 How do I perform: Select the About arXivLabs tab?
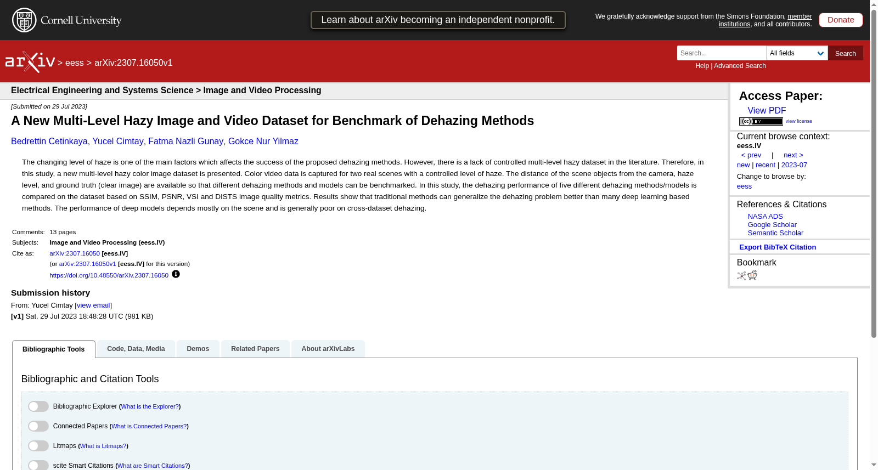328,349
